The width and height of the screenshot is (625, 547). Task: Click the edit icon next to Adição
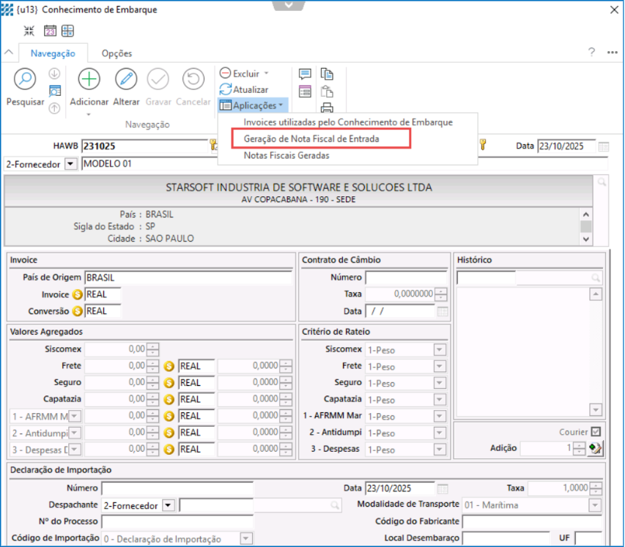[x=596, y=448]
